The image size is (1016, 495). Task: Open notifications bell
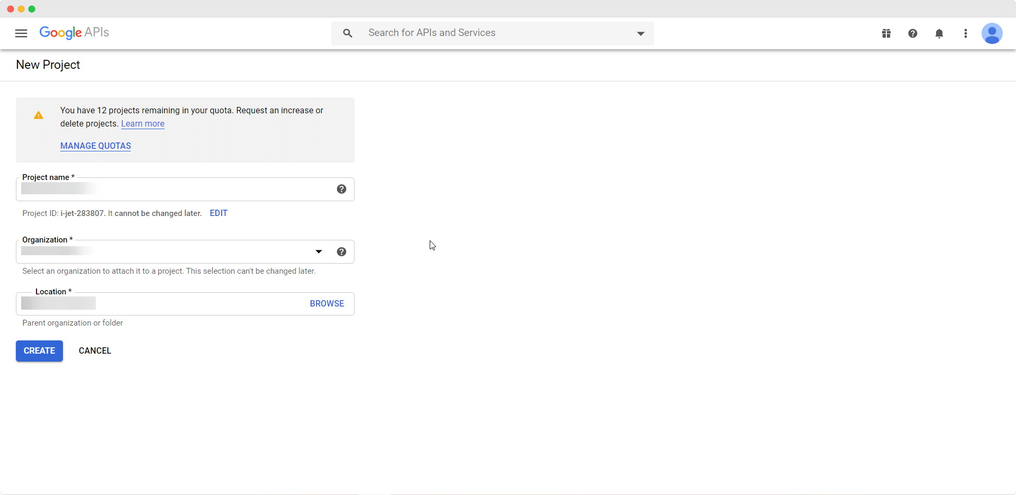(939, 33)
